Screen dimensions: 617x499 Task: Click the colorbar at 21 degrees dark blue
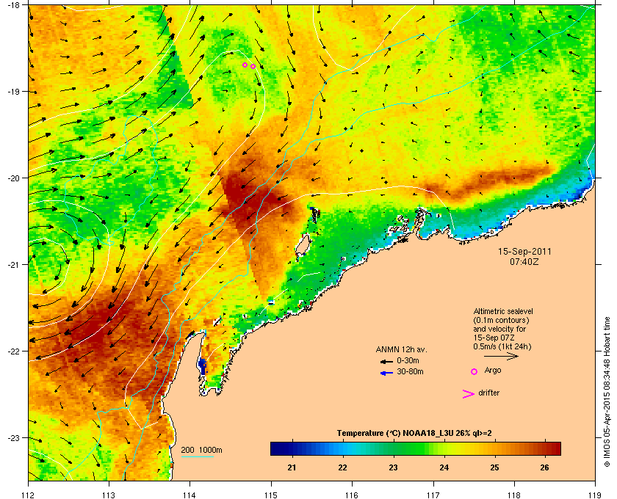pos(292,448)
